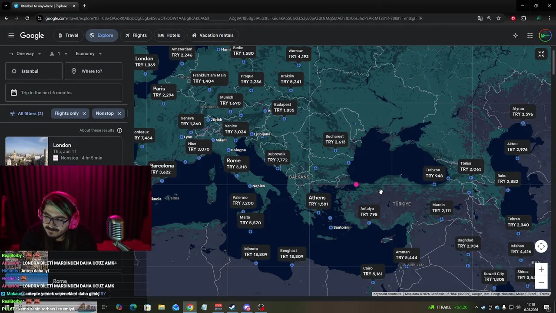
Task: Zoom out on the map
Action: (x=541, y=283)
